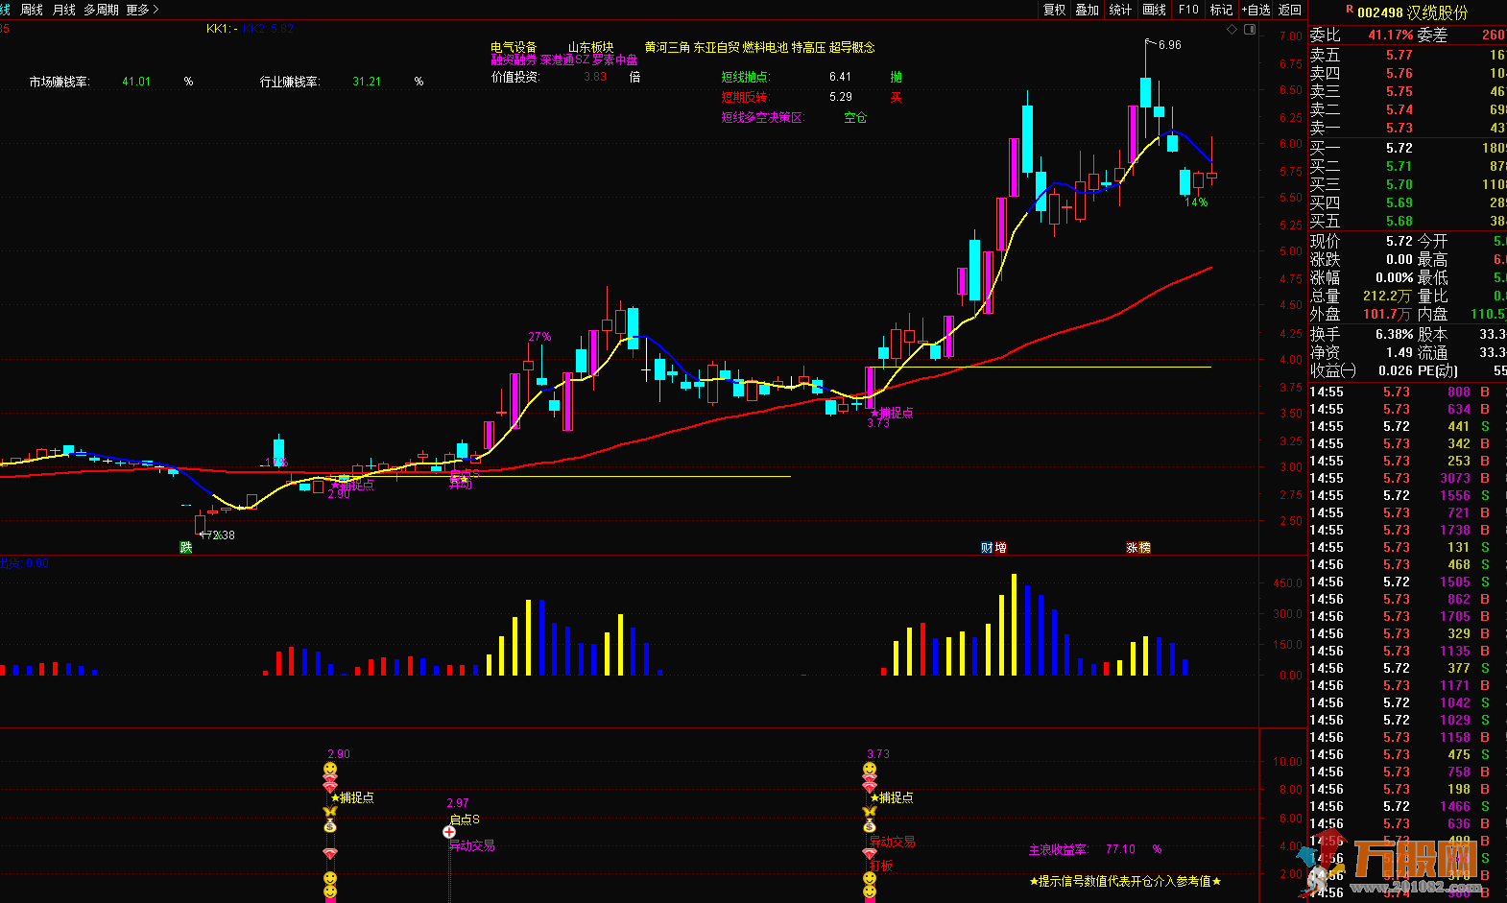Click the 打板 label in the bottom panel
This screenshot has width=1507, height=903.
point(881,866)
